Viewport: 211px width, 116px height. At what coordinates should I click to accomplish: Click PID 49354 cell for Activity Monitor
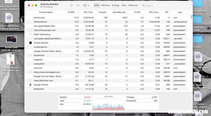coord(167,43)
